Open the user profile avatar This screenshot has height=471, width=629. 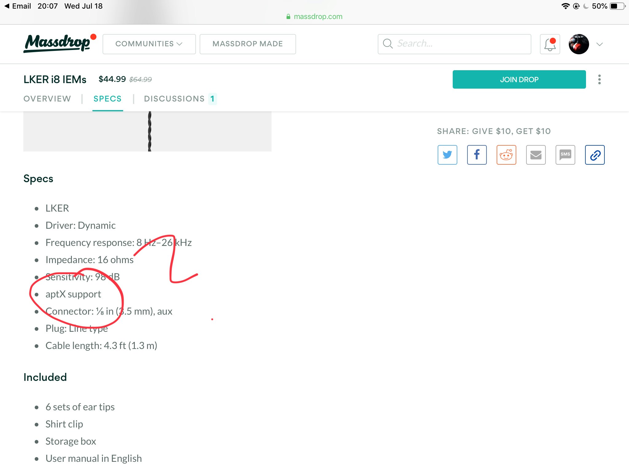pos(579,44)
